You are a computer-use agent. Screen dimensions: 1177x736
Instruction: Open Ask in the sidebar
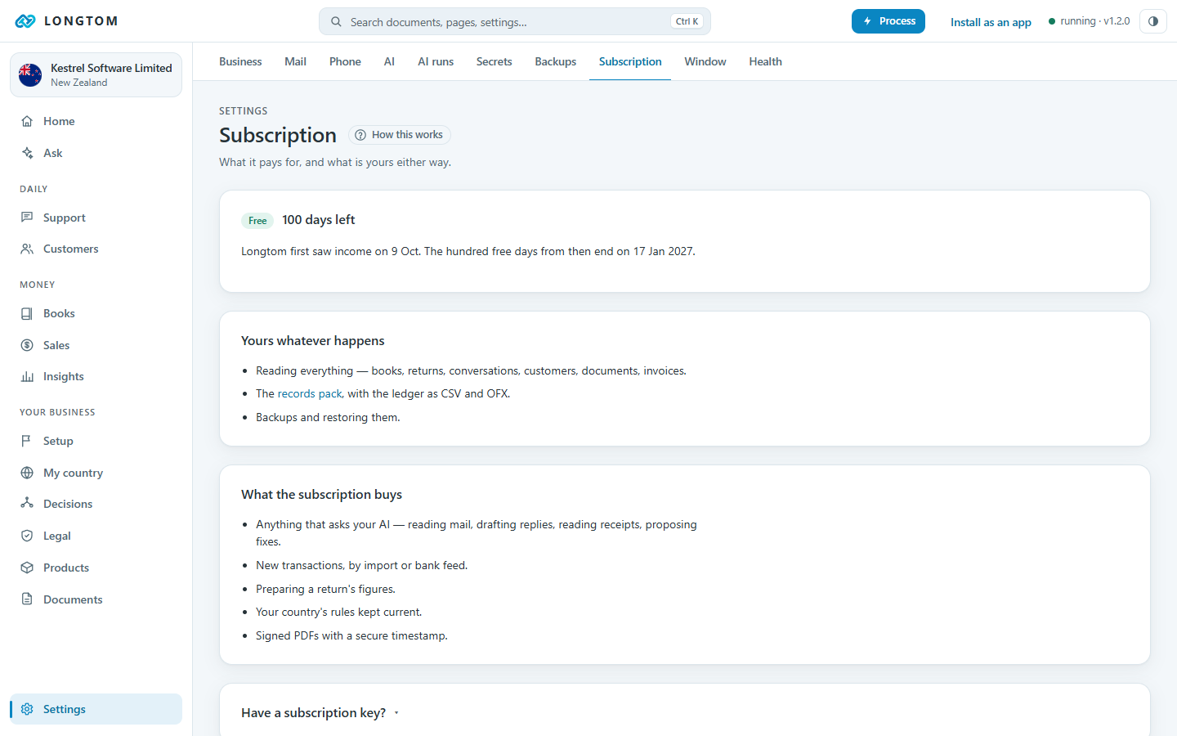96,153
